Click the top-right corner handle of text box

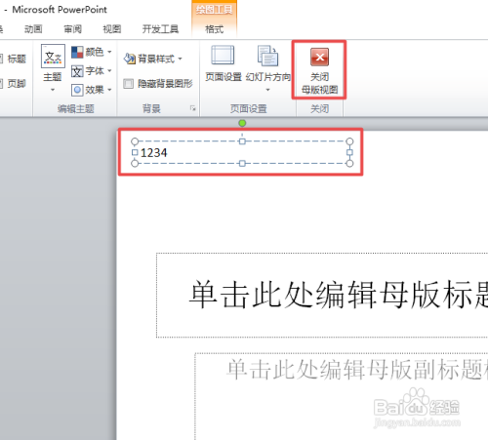click(349, 141)
